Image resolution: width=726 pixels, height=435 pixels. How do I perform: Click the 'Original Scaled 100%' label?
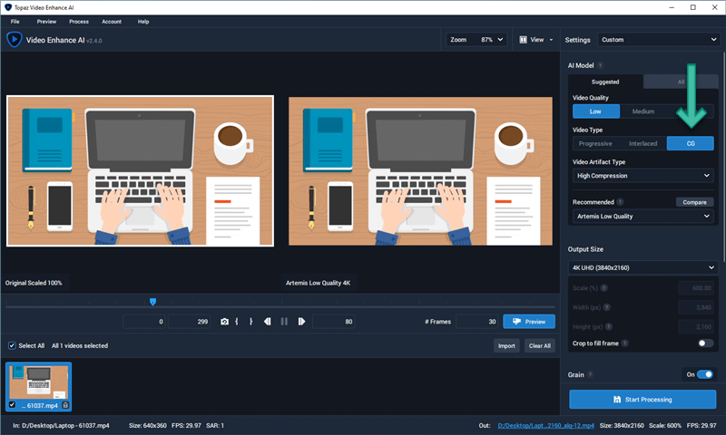34,283
